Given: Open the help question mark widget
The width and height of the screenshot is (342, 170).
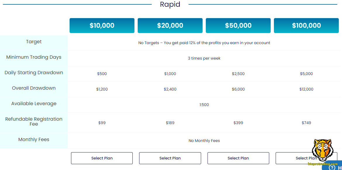Looking at the screenshot, I should pos(332,167).
